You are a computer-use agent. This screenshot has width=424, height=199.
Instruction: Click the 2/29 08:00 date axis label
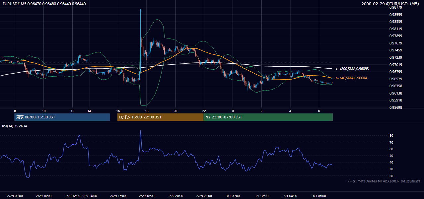(x=15, y=196)
